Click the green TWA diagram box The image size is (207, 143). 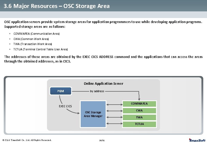pyautogui.click(x=139, y=117)
